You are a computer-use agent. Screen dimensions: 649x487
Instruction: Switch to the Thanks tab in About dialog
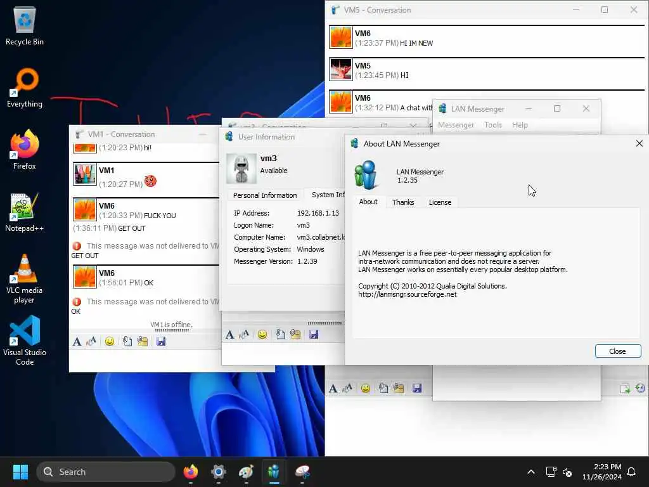click(x=403, y=202)
